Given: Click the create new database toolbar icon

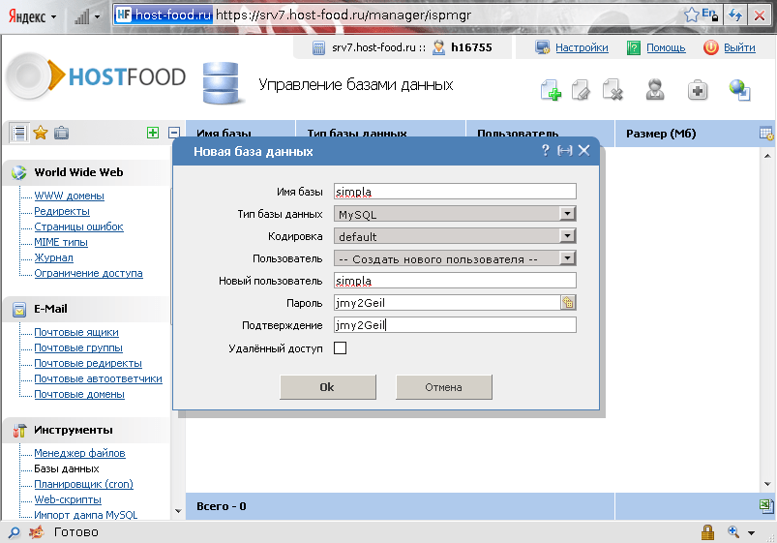Looking at the screenshot, I should (551, 90).
